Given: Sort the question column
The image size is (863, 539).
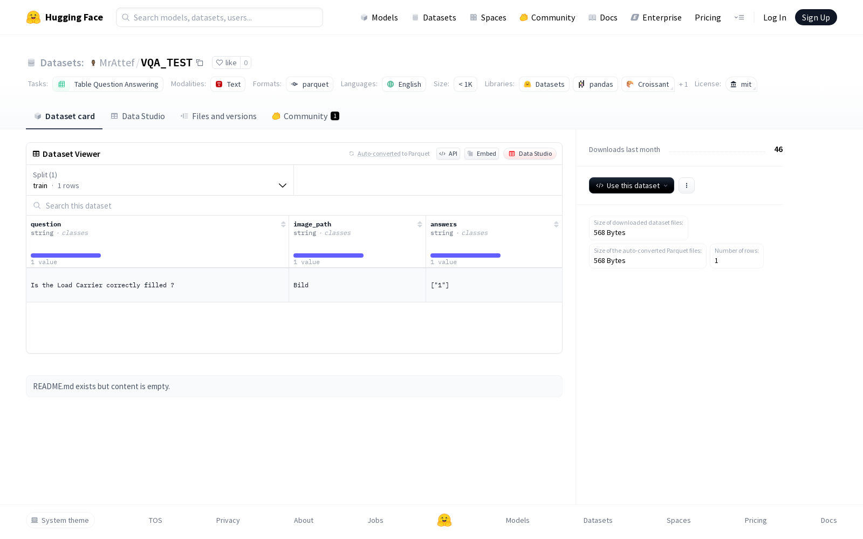Looking at the screenshot, I should click(x=283, y=224).
